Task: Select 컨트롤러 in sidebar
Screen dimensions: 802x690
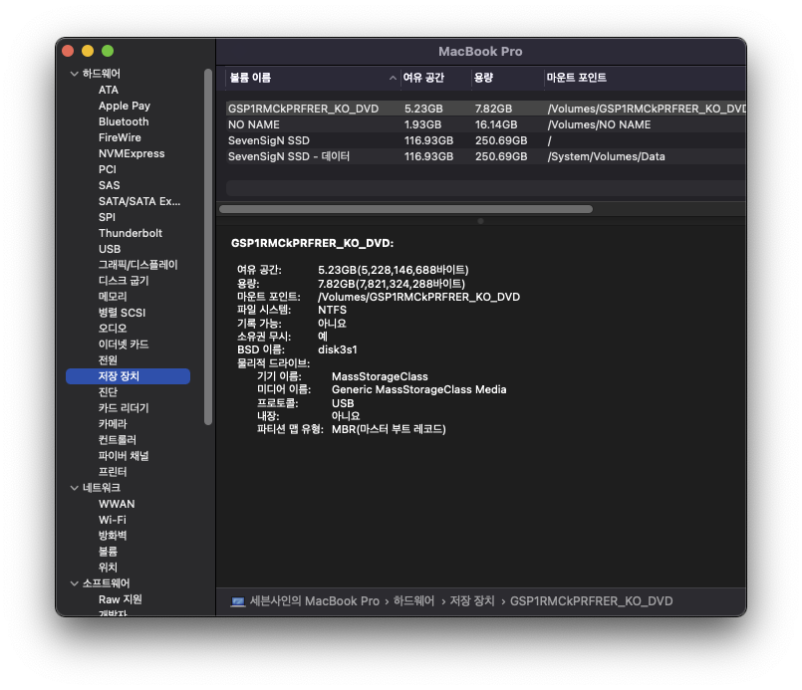Action: tap(118, 440)
